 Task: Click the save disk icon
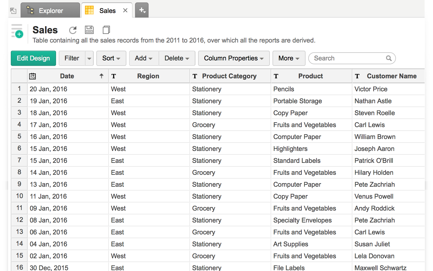pos(89,30)
